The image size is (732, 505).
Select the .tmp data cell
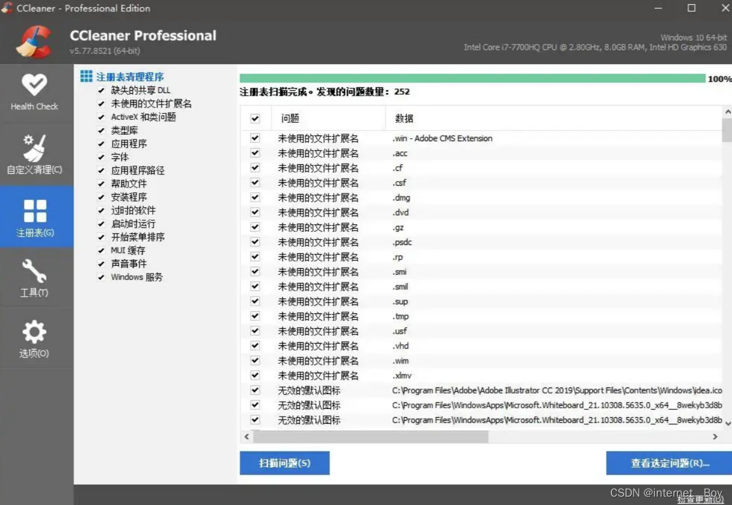401,316
